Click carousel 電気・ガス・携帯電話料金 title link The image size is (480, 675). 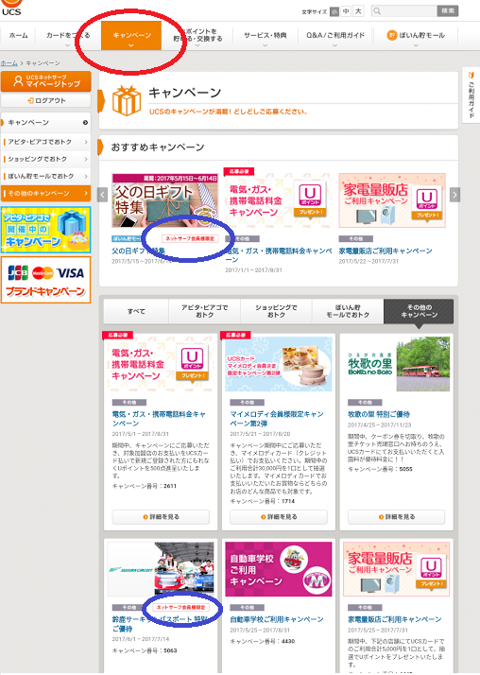(279, 255)
